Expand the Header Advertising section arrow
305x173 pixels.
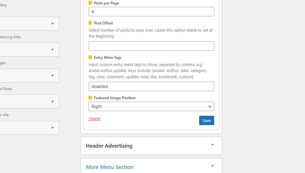[212, 145]
